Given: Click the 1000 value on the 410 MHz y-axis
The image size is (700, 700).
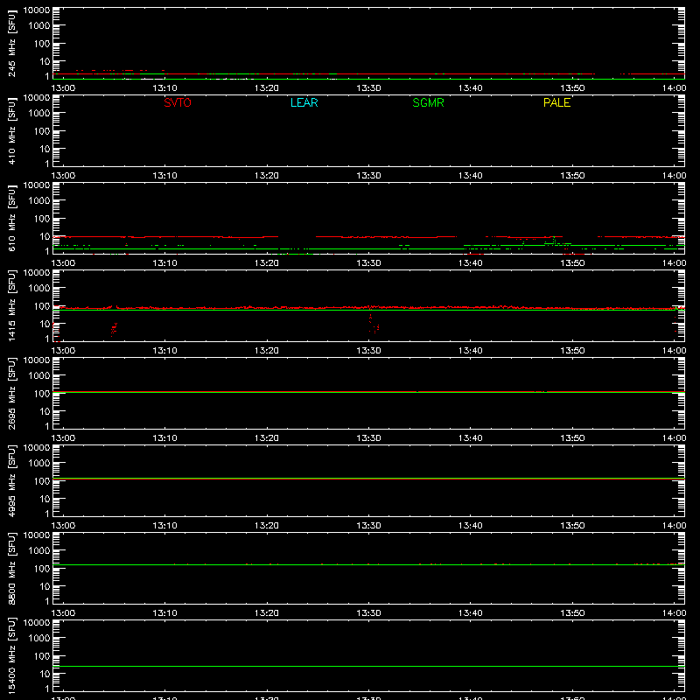Looking at the screenshot, I should click(x=38, y=114).
